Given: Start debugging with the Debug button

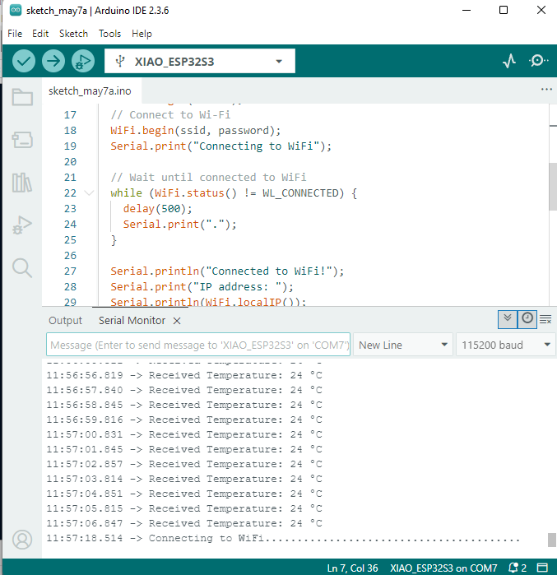Looking at the screenshot, I should pos(83,61).
